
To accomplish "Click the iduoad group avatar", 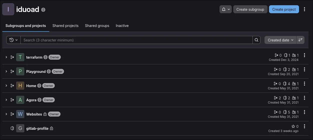I will click(8, 9).
